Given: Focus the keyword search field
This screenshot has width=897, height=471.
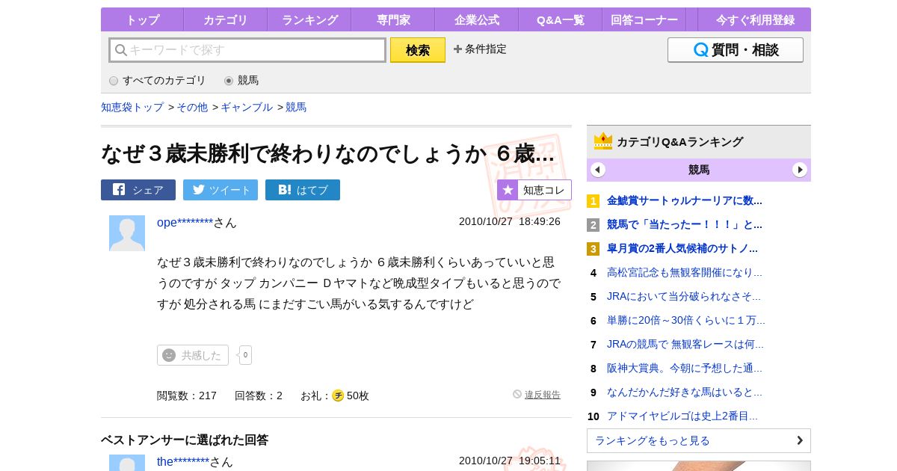Looking at the screenshot, I should [247, 50].
